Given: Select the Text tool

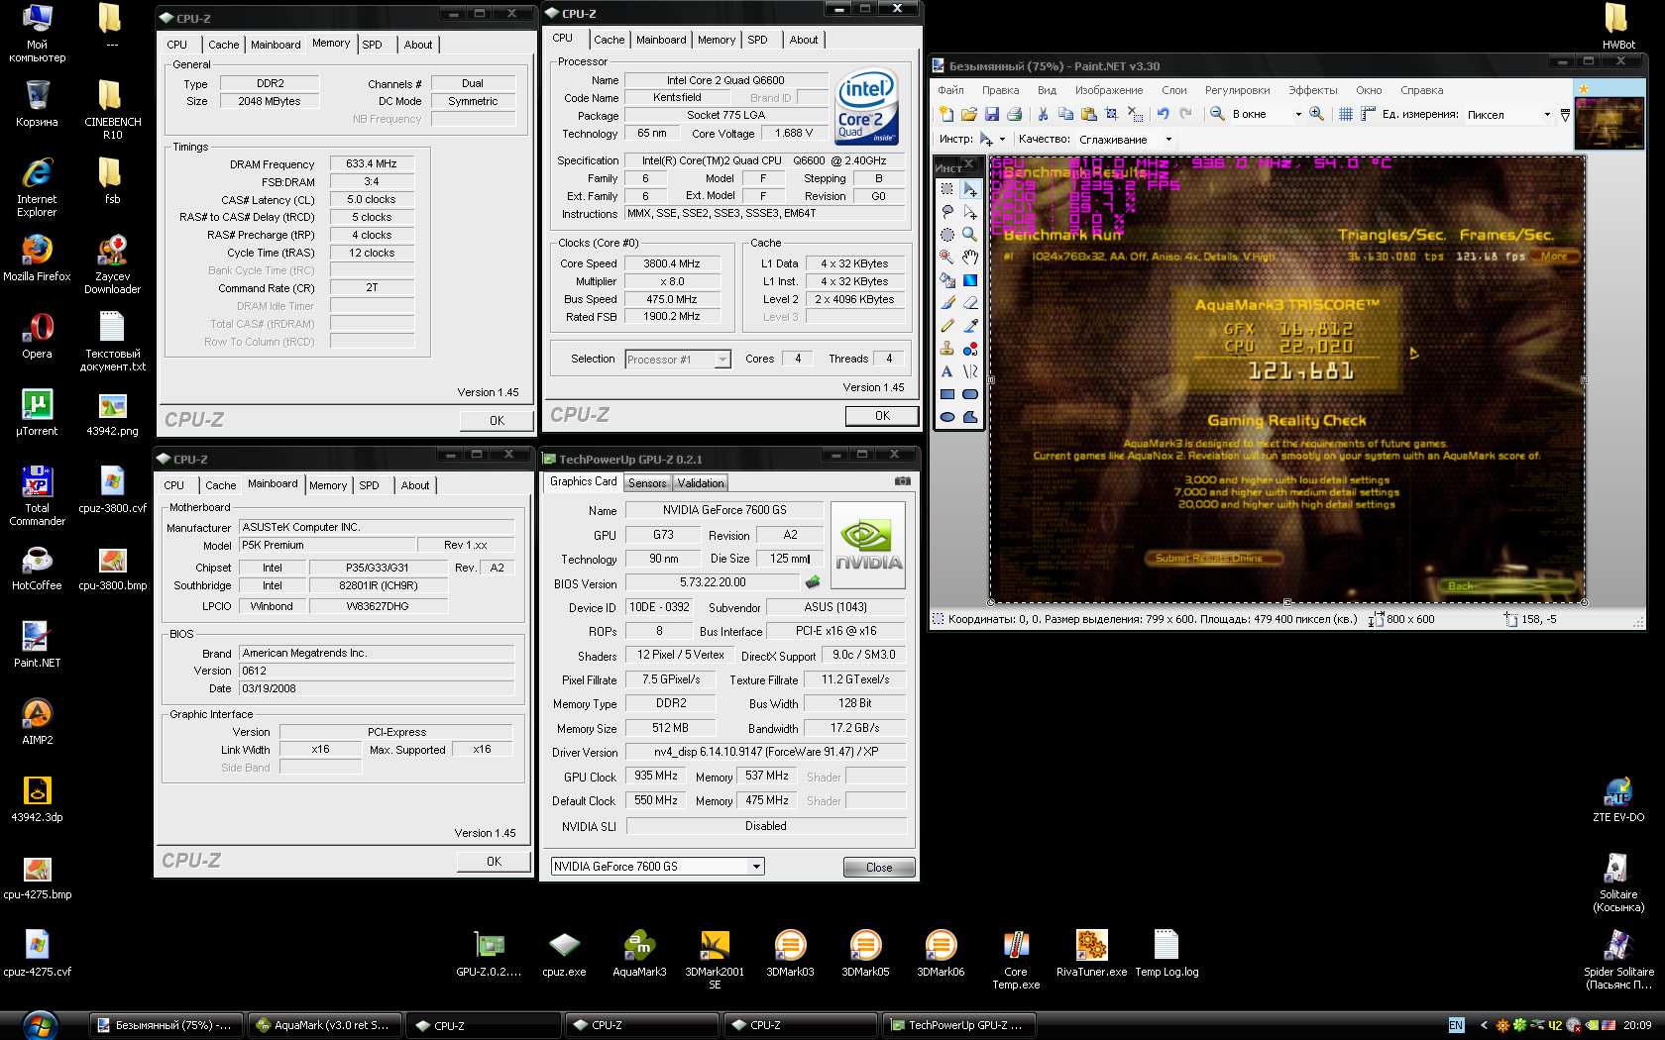Looking at the screenshot, I should pos(946,371).
